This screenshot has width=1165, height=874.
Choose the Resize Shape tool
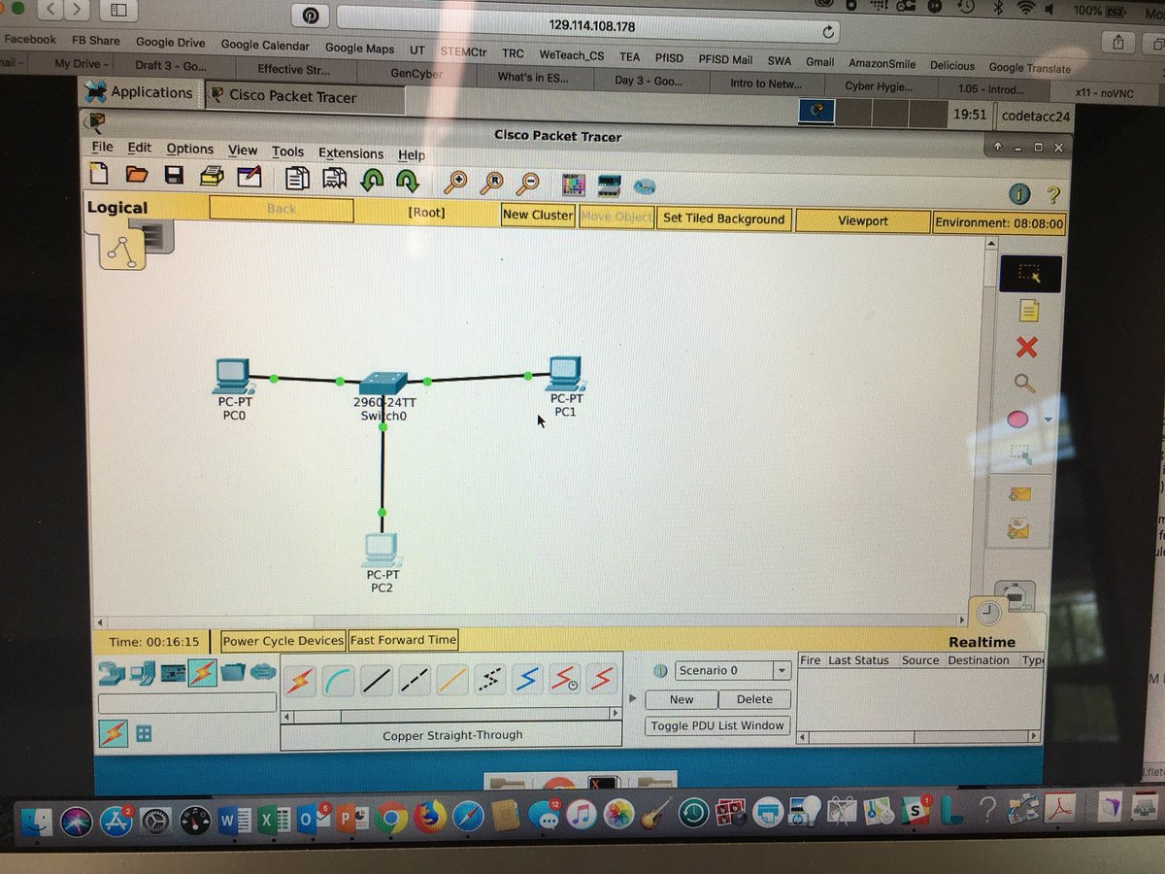(x=1020, y=454)
